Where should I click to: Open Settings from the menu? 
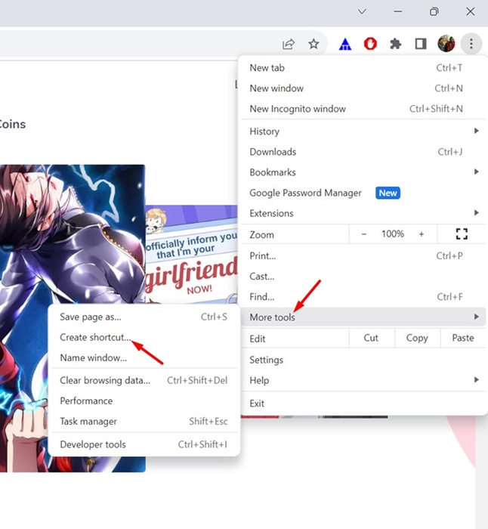click(363, 360)
